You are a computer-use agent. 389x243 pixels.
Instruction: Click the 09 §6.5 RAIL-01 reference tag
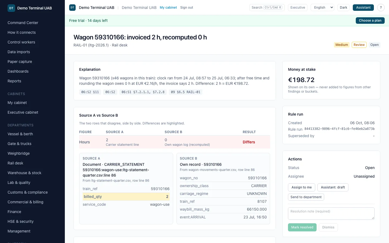point(186,92)
